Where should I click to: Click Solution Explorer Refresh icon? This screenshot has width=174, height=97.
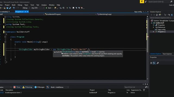point(172,15)
